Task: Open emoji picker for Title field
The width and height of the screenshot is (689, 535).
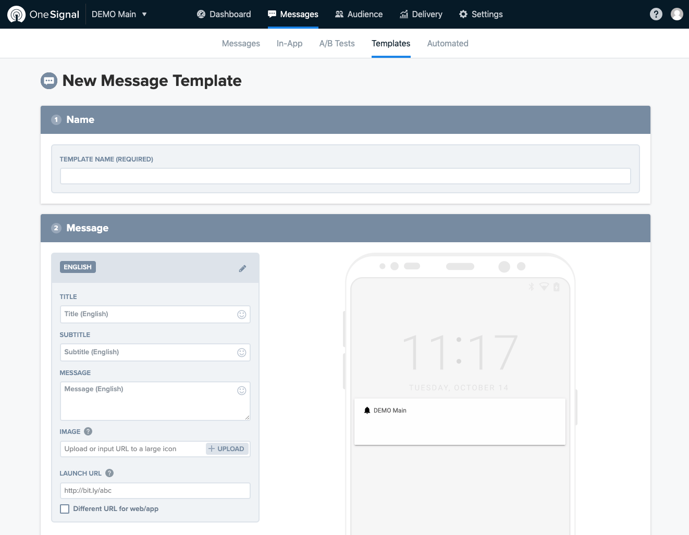Action: click(242, 314)
